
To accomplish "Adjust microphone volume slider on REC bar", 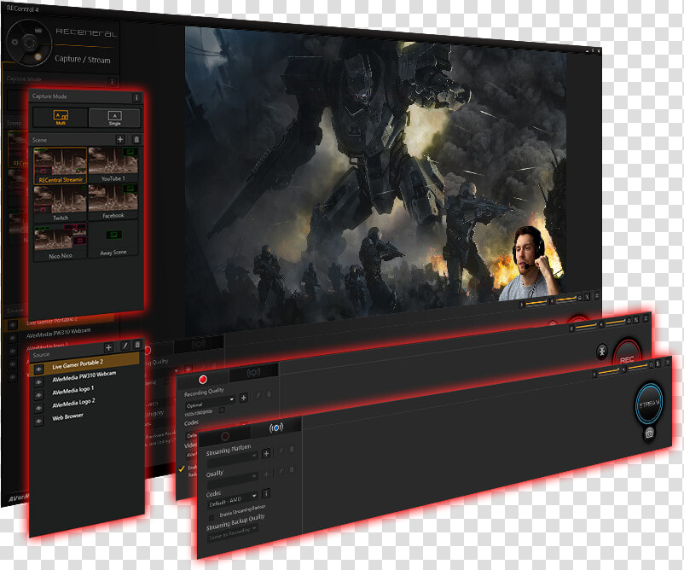I will click(x=585, y=327).
